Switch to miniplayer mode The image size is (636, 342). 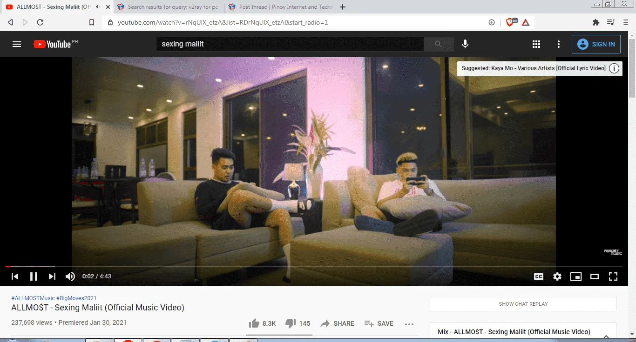[576, 276]
